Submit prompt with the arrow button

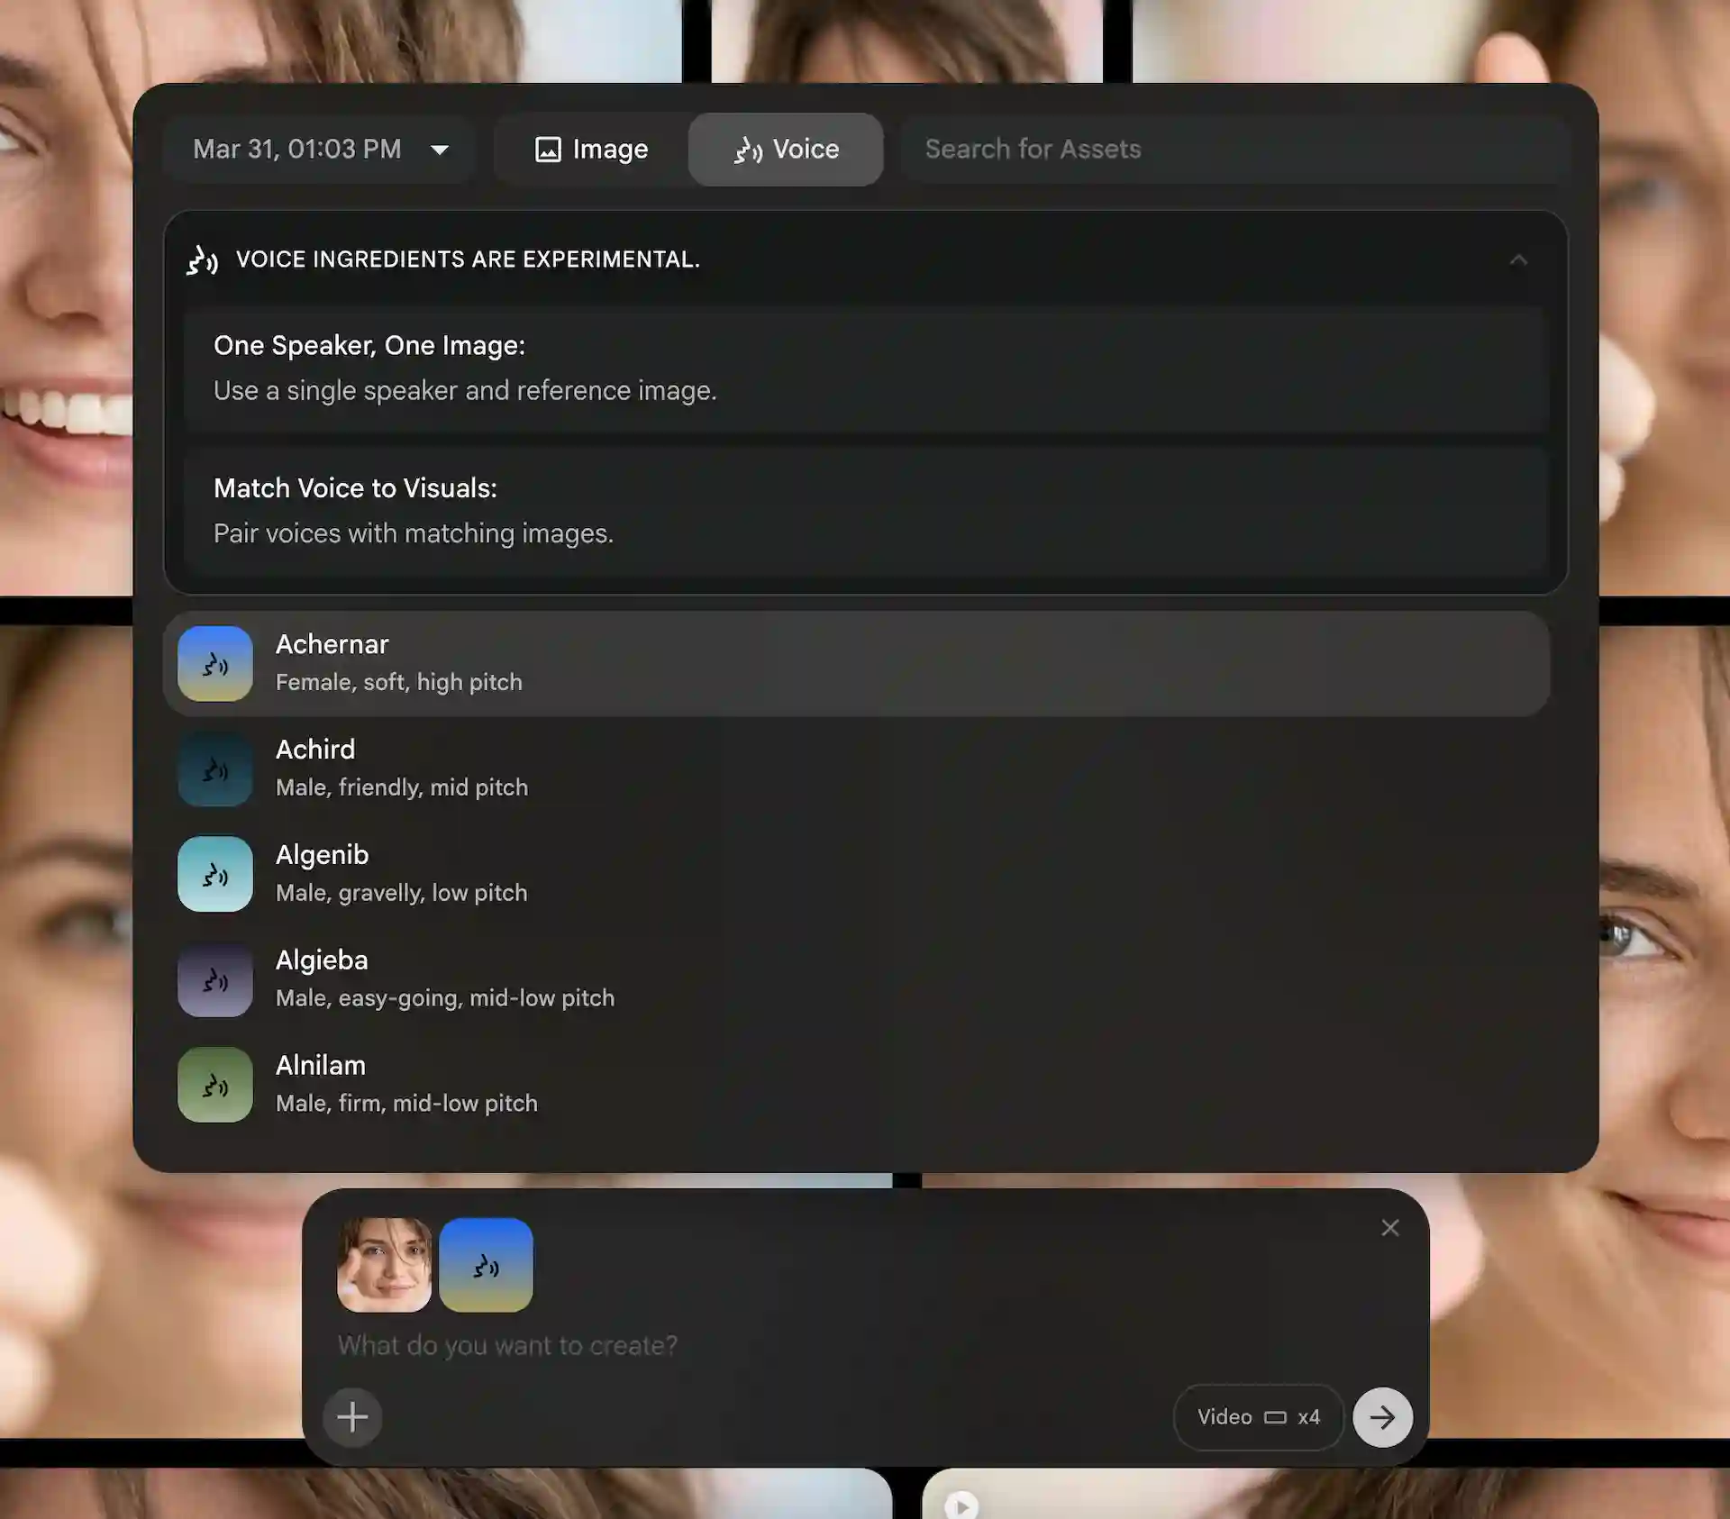tap(1382, 1417)
